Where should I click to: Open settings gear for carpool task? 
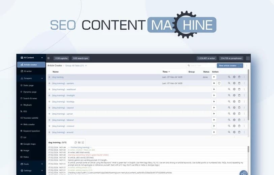[x=234, y=108]
